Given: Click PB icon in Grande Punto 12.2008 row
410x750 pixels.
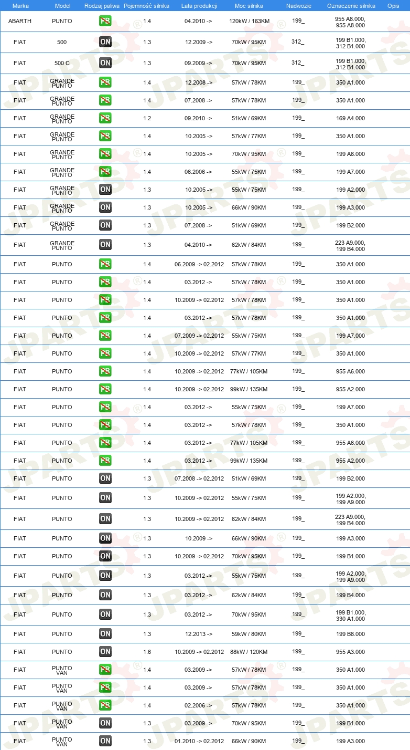Looking at the screenshot, I should pos(105,82).
